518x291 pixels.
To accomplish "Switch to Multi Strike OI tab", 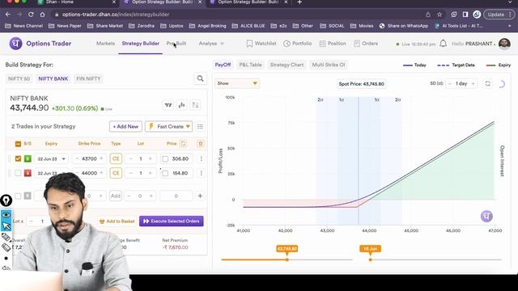I will 329,65.
